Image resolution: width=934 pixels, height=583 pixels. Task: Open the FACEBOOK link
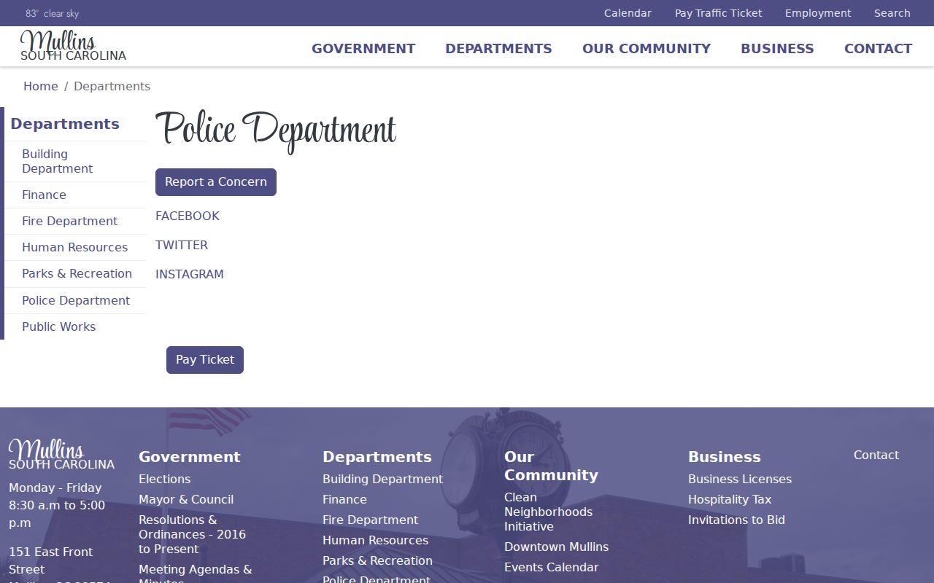188,216
